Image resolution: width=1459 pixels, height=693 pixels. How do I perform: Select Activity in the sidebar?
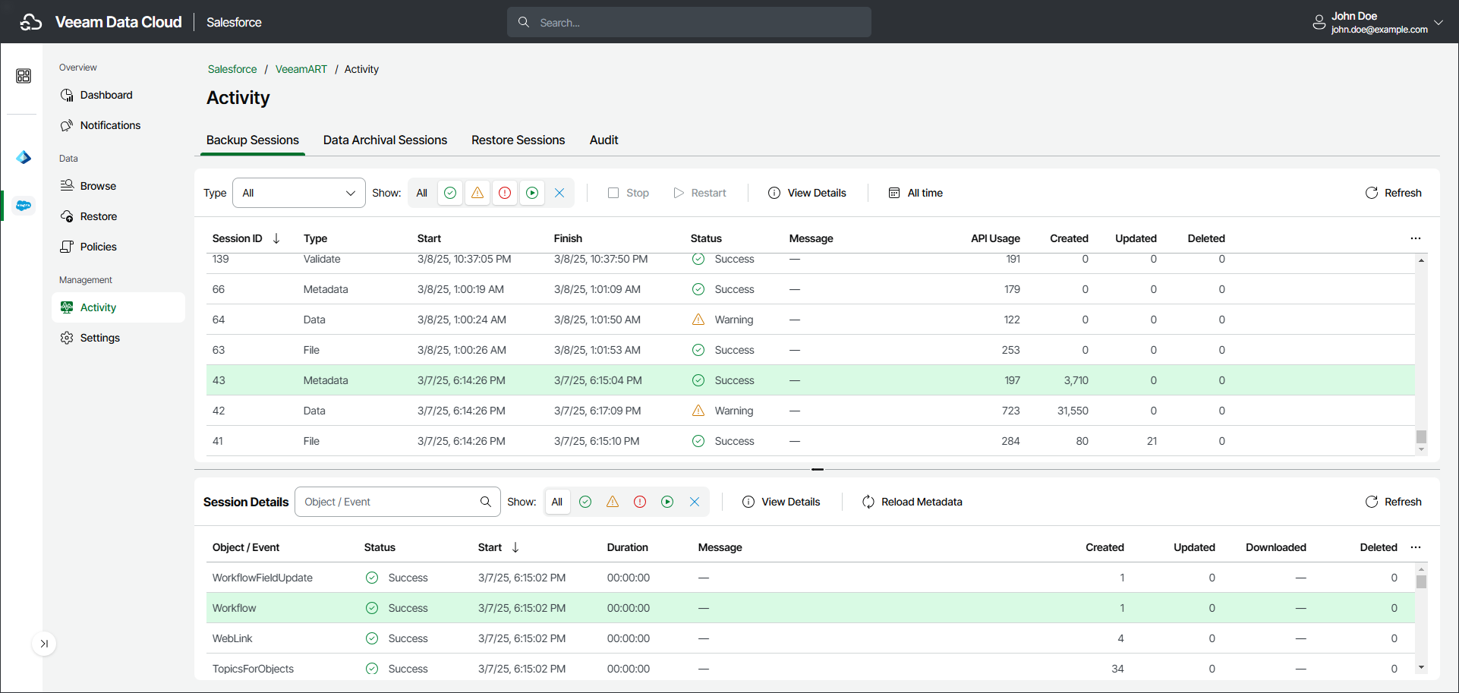(x=118, y=307)
